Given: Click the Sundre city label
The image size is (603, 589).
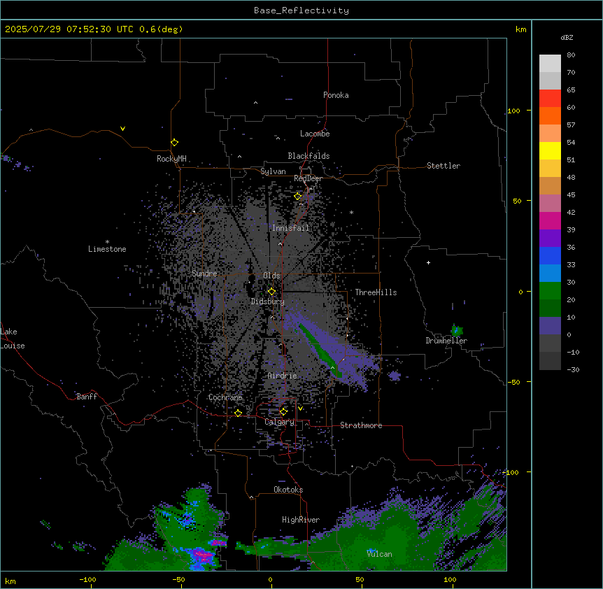Looking at the screenshot, I should point(204,274).
